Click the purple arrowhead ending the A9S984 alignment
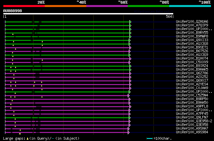 tap(129, 133)
